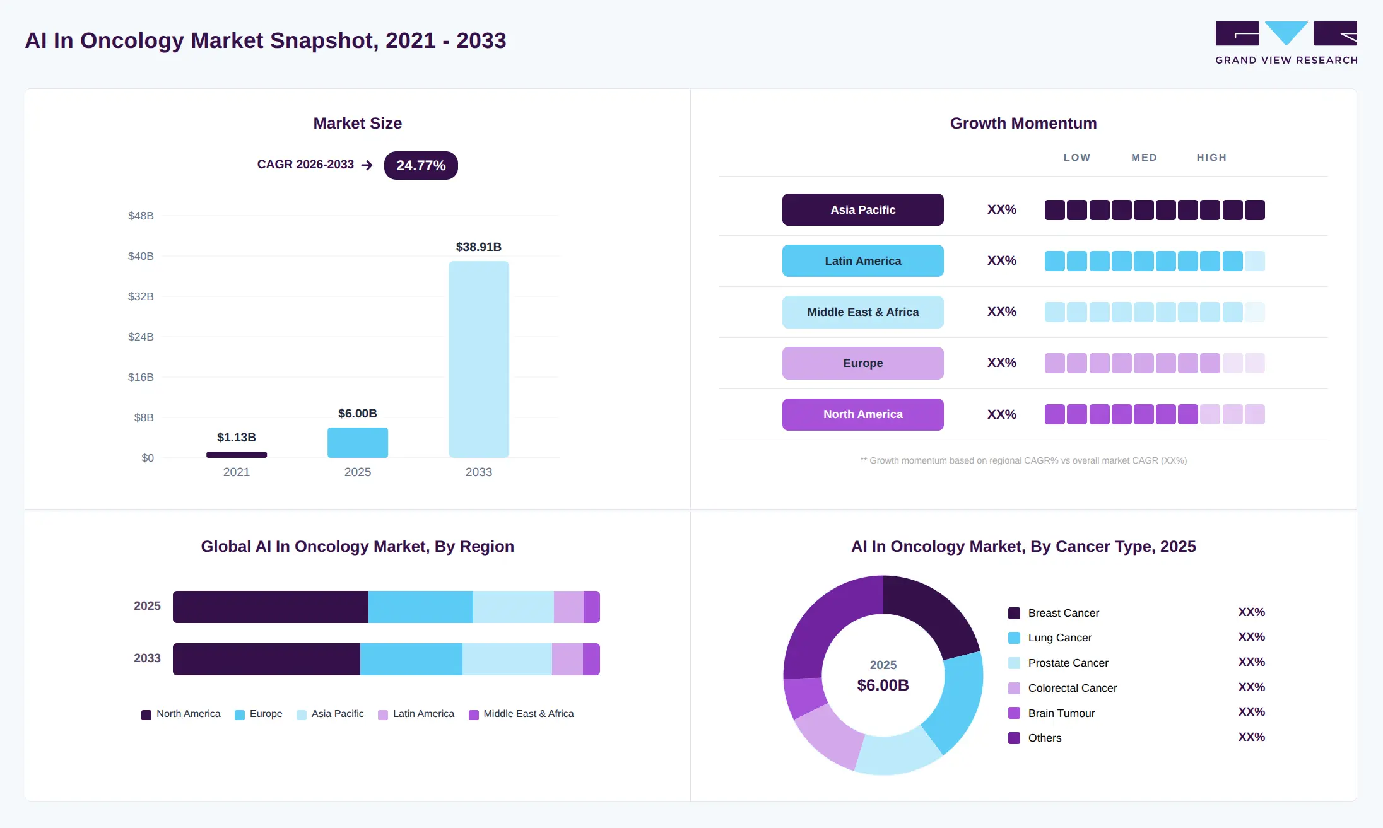
Task: Click the Europe segment of 2033 bar
Action: pyautogui.click(x=411, y=659)
